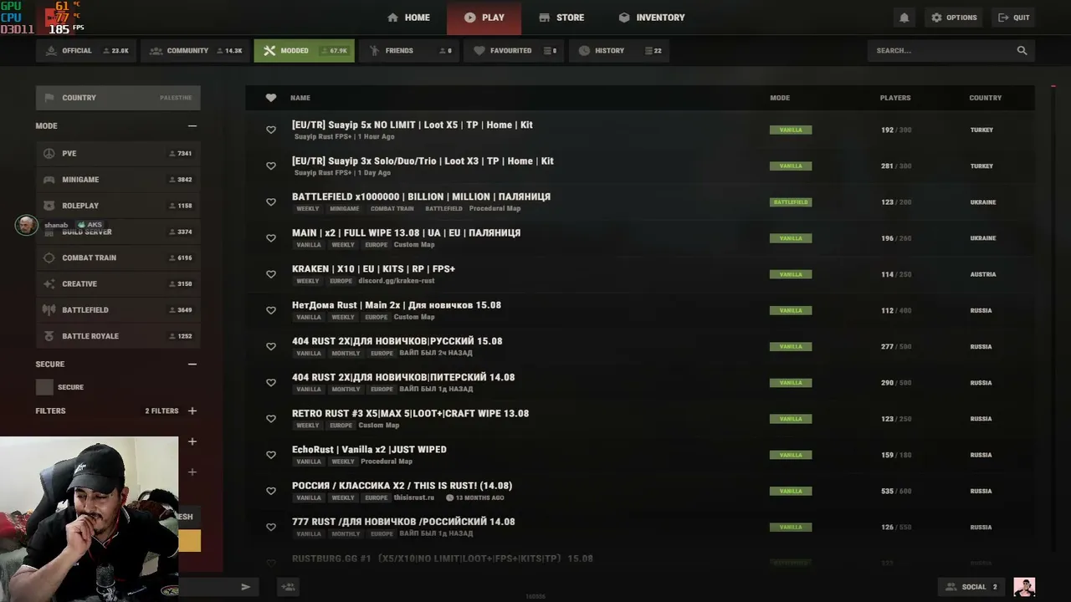Favourite the НетДома Rust Main 2x server

pos(271,310)
